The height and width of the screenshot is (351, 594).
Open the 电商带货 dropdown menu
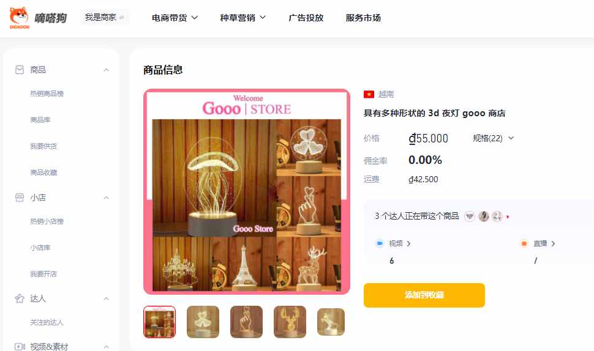pyautogui.click(x=175, y=18)
